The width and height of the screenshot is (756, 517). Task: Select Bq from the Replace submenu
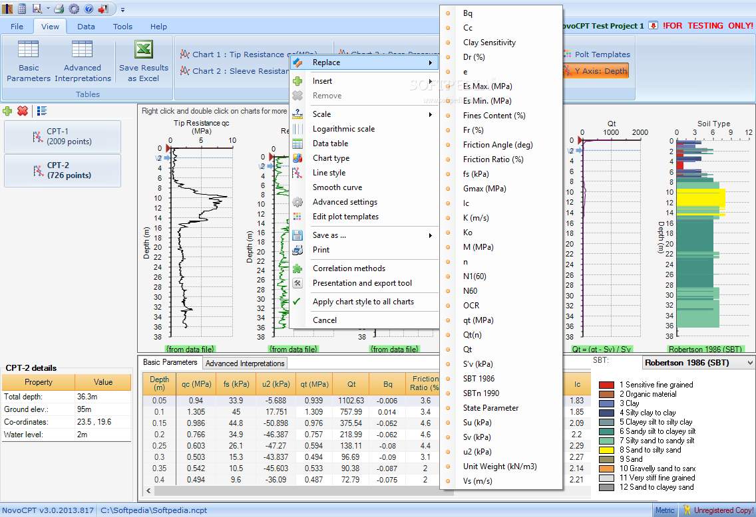[x=501, y=13]
